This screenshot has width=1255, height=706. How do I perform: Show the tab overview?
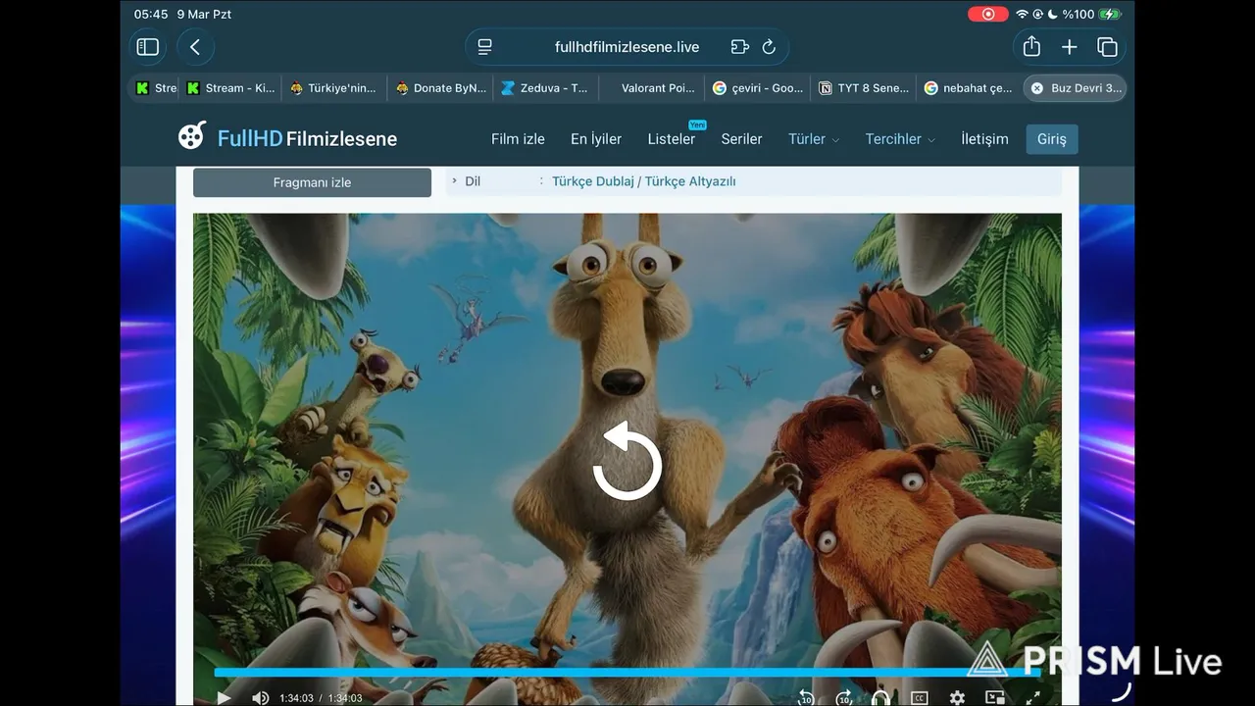(x=1107, y=47)
